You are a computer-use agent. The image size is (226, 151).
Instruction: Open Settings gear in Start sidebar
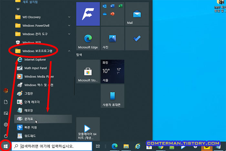[6, 124]
